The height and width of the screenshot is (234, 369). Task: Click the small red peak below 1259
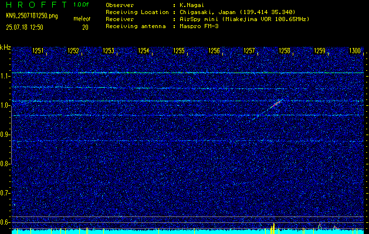click(x=320, y=226)
